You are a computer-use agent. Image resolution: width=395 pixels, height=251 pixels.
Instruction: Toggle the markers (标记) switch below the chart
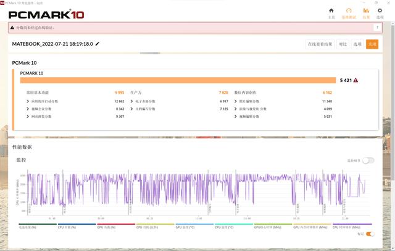(370, 234)
